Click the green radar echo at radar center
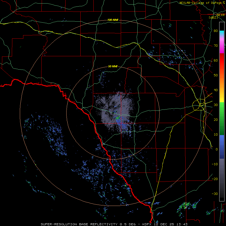 coord(118,118)
